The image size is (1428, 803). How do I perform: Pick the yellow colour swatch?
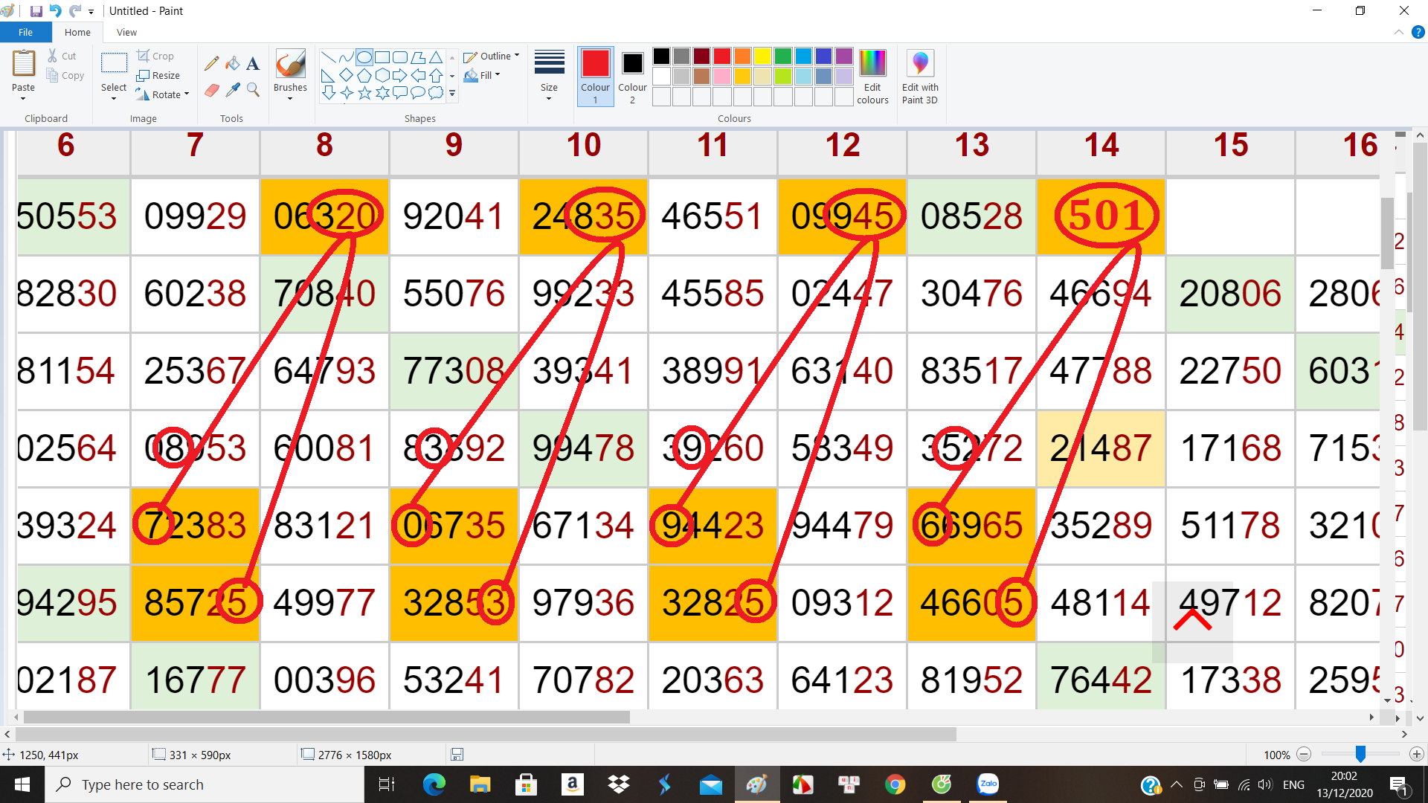(762, 57)
